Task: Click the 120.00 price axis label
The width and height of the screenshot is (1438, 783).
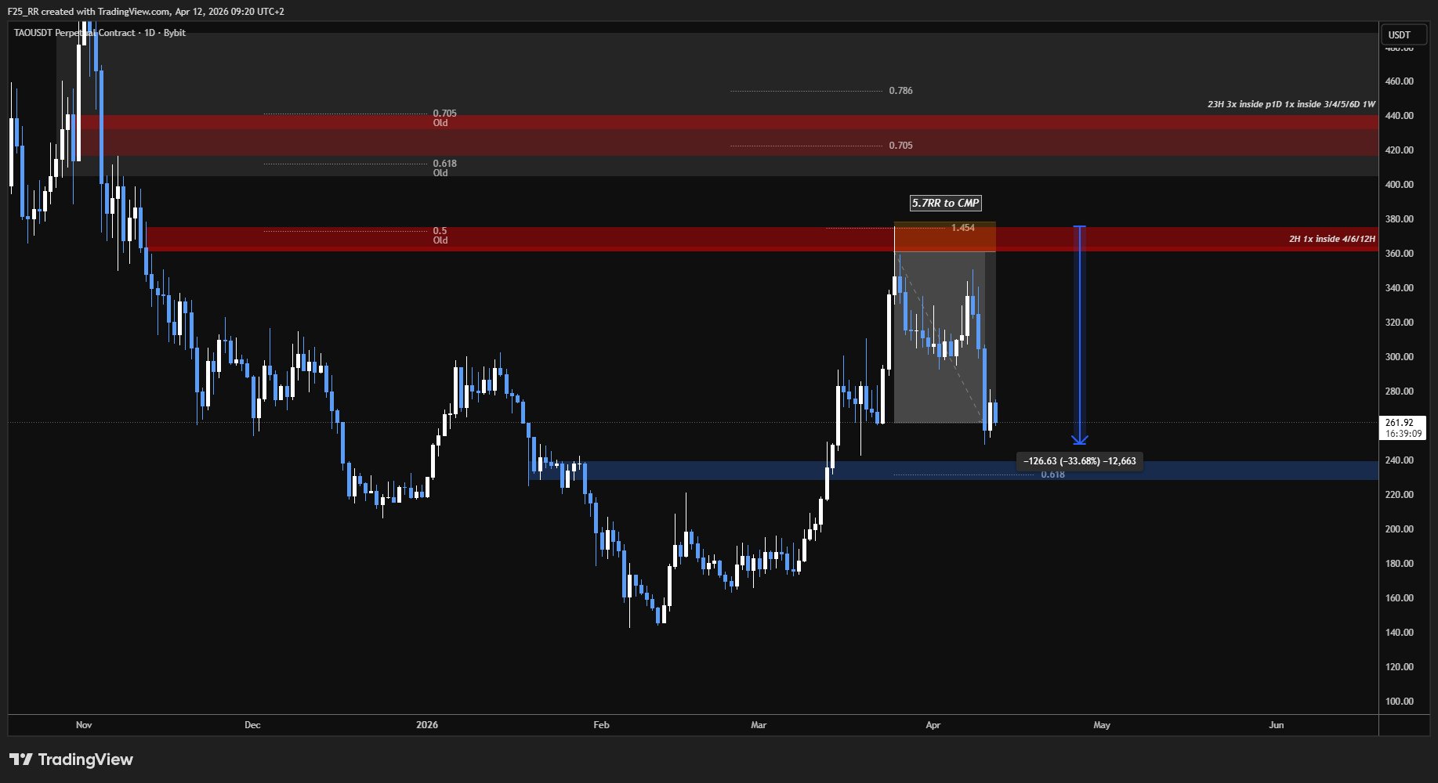Action: [1399, 667]
